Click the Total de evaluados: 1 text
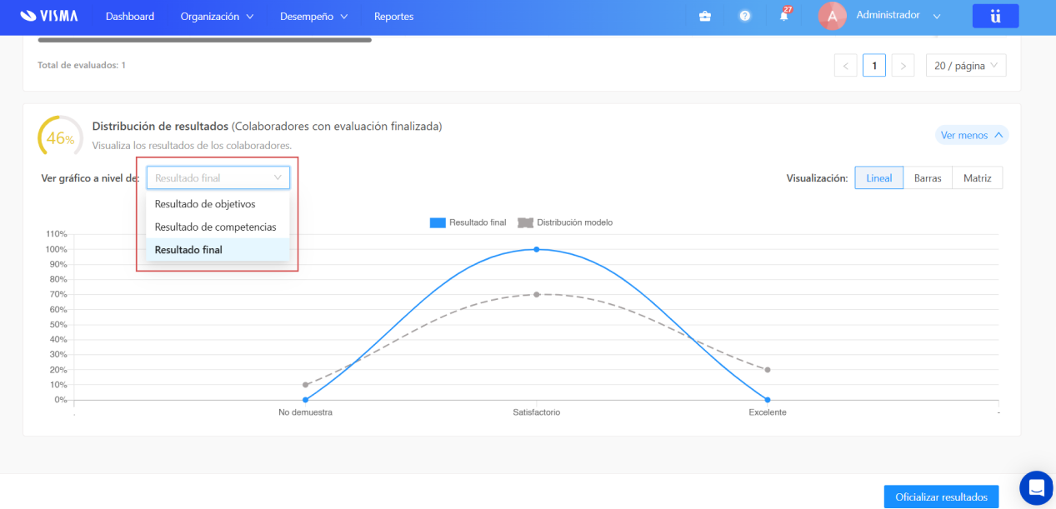The width and height of the screenshot is (1056, 509). coord(82,65)
